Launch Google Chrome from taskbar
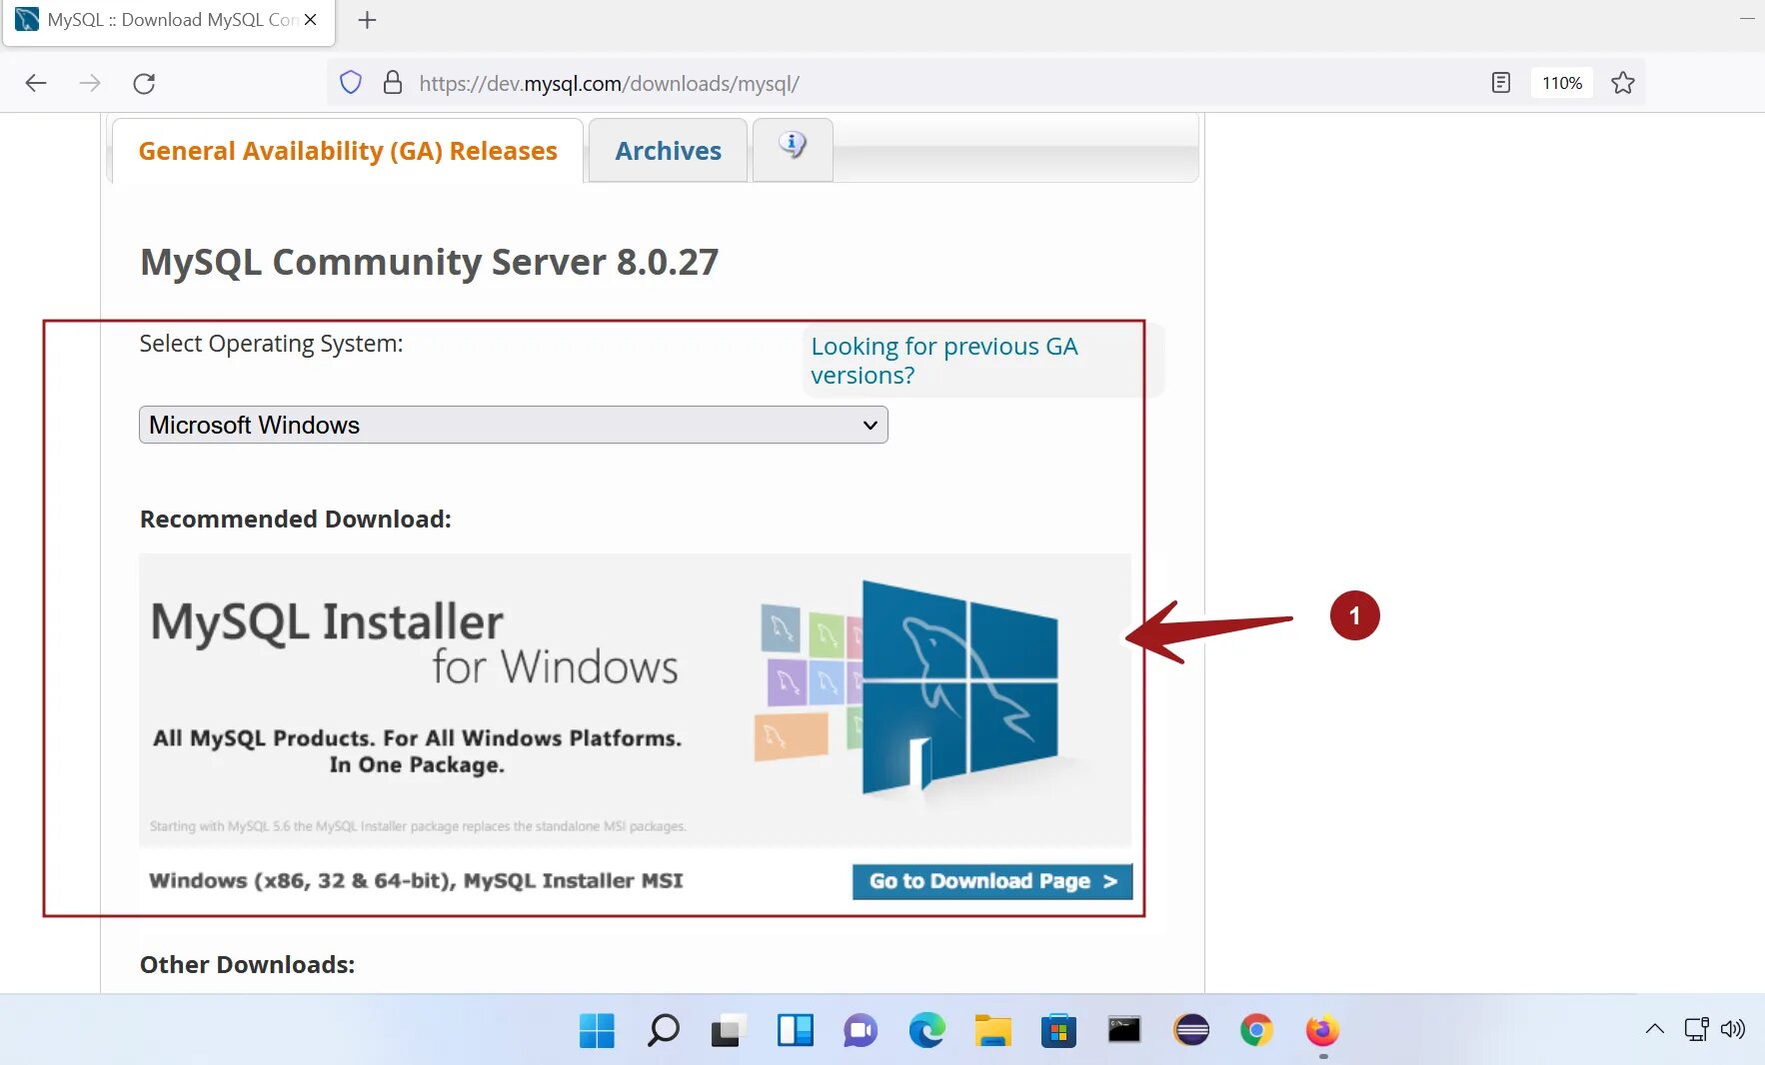Image resolution: width=1765 pixels, height=1065 pixels. tap(1256, 1030)
